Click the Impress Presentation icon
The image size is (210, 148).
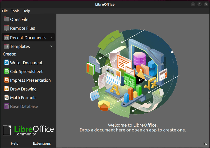click(x=7, y=80)
